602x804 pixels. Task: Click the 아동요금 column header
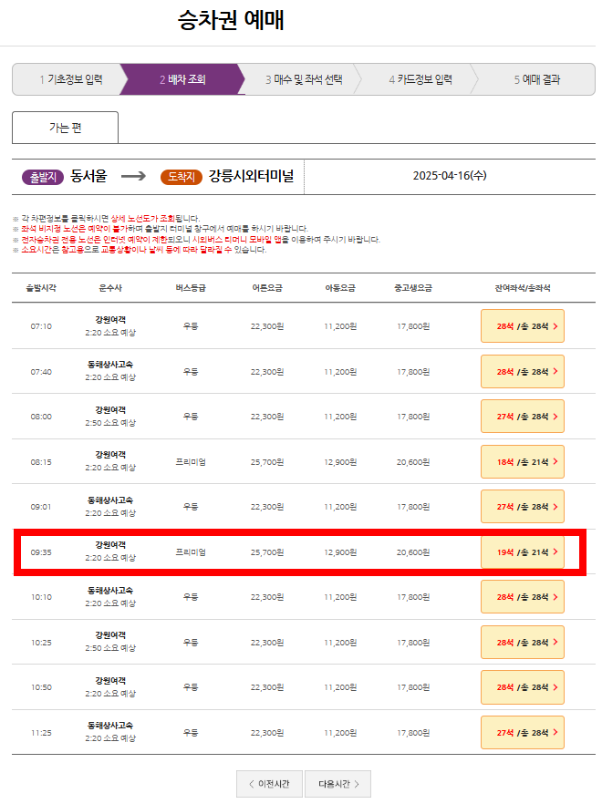[340, 288]
